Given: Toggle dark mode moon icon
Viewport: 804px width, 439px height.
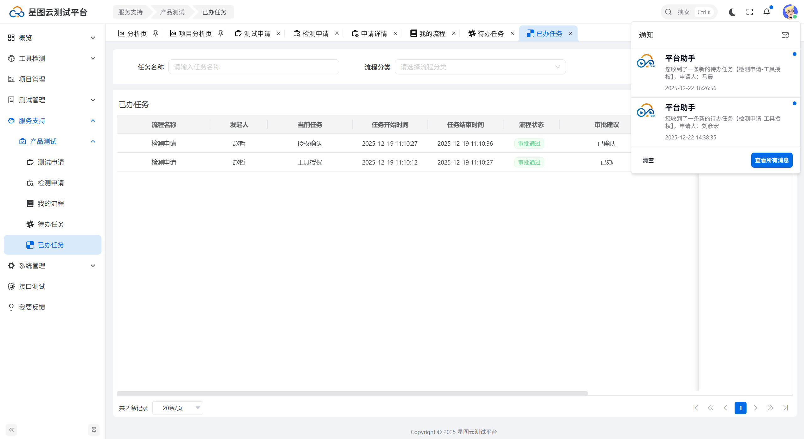Looking at the screenshot, I should (732, 12).
